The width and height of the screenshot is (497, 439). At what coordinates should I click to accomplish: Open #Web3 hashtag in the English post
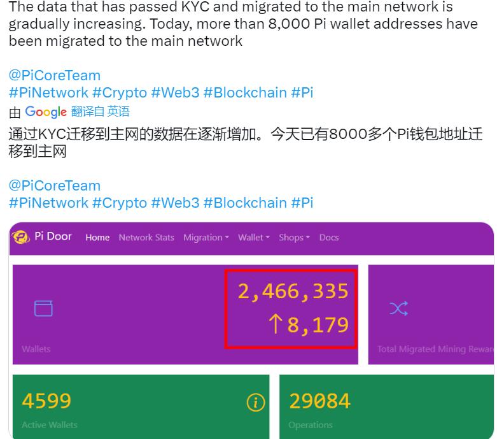pos(175,93)
